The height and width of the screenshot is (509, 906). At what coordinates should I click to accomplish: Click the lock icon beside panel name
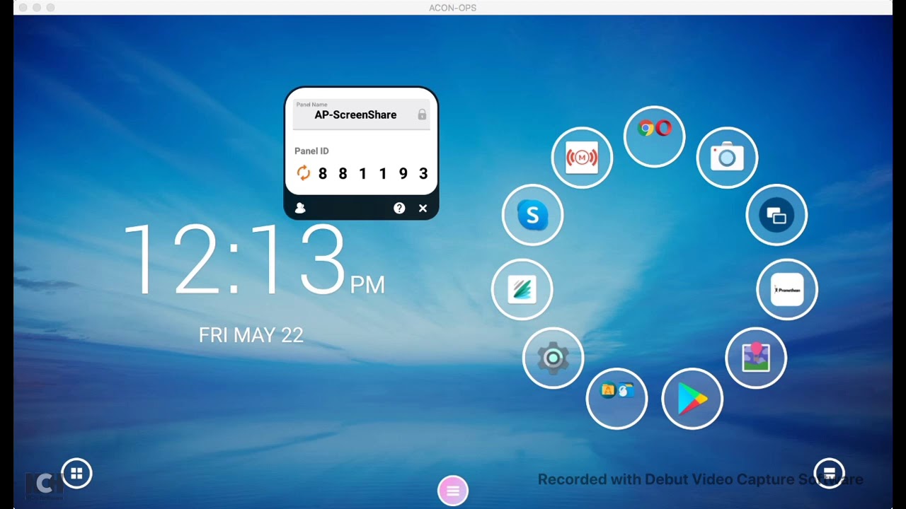(x=422, y=115)
